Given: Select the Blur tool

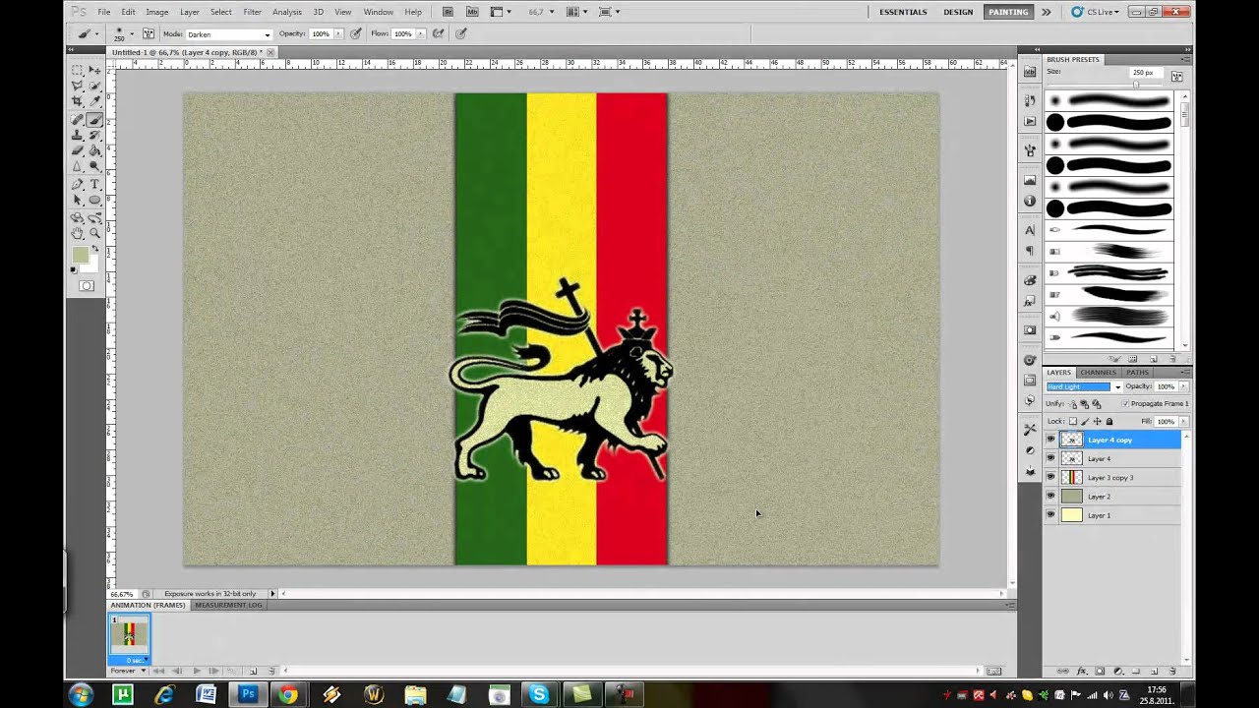Looking at the screenshot, I should [x=78, y=166].
